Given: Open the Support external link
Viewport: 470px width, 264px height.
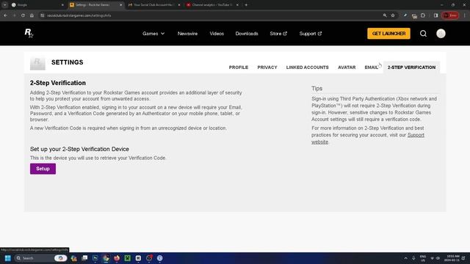Looking at the screenshot, I should [310, 34].
